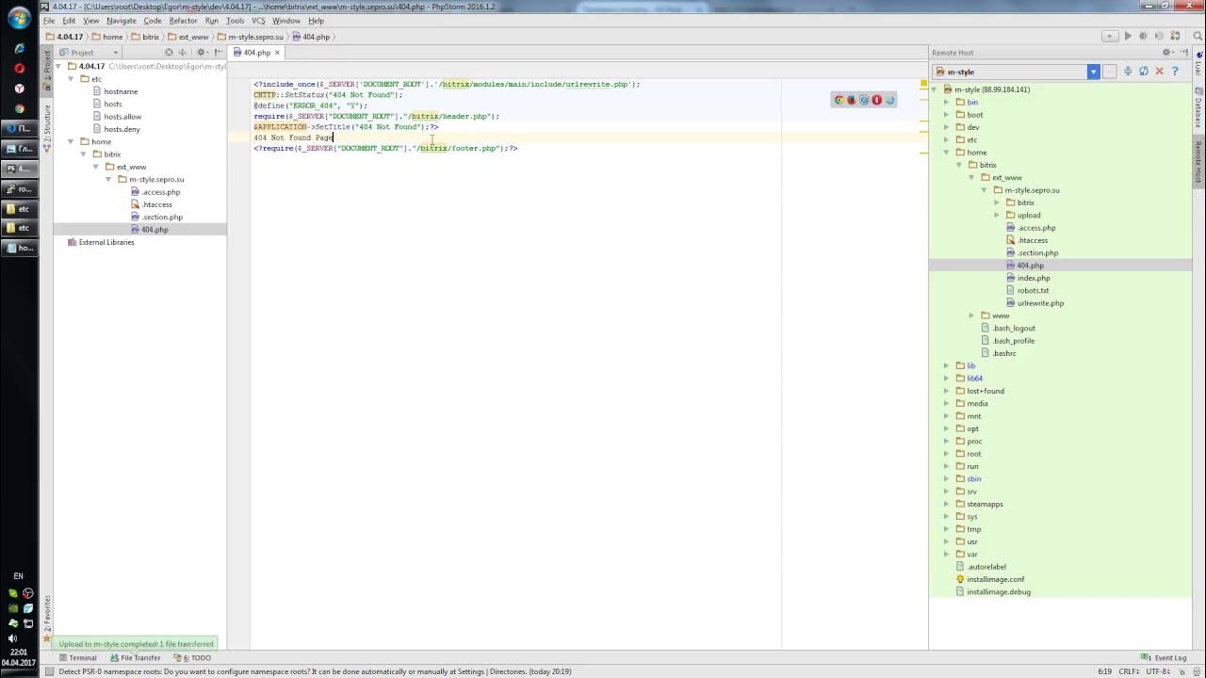Viewport: 1206px width, 678px height.
Task: Open the File menu
Action: tap(49, 21)
